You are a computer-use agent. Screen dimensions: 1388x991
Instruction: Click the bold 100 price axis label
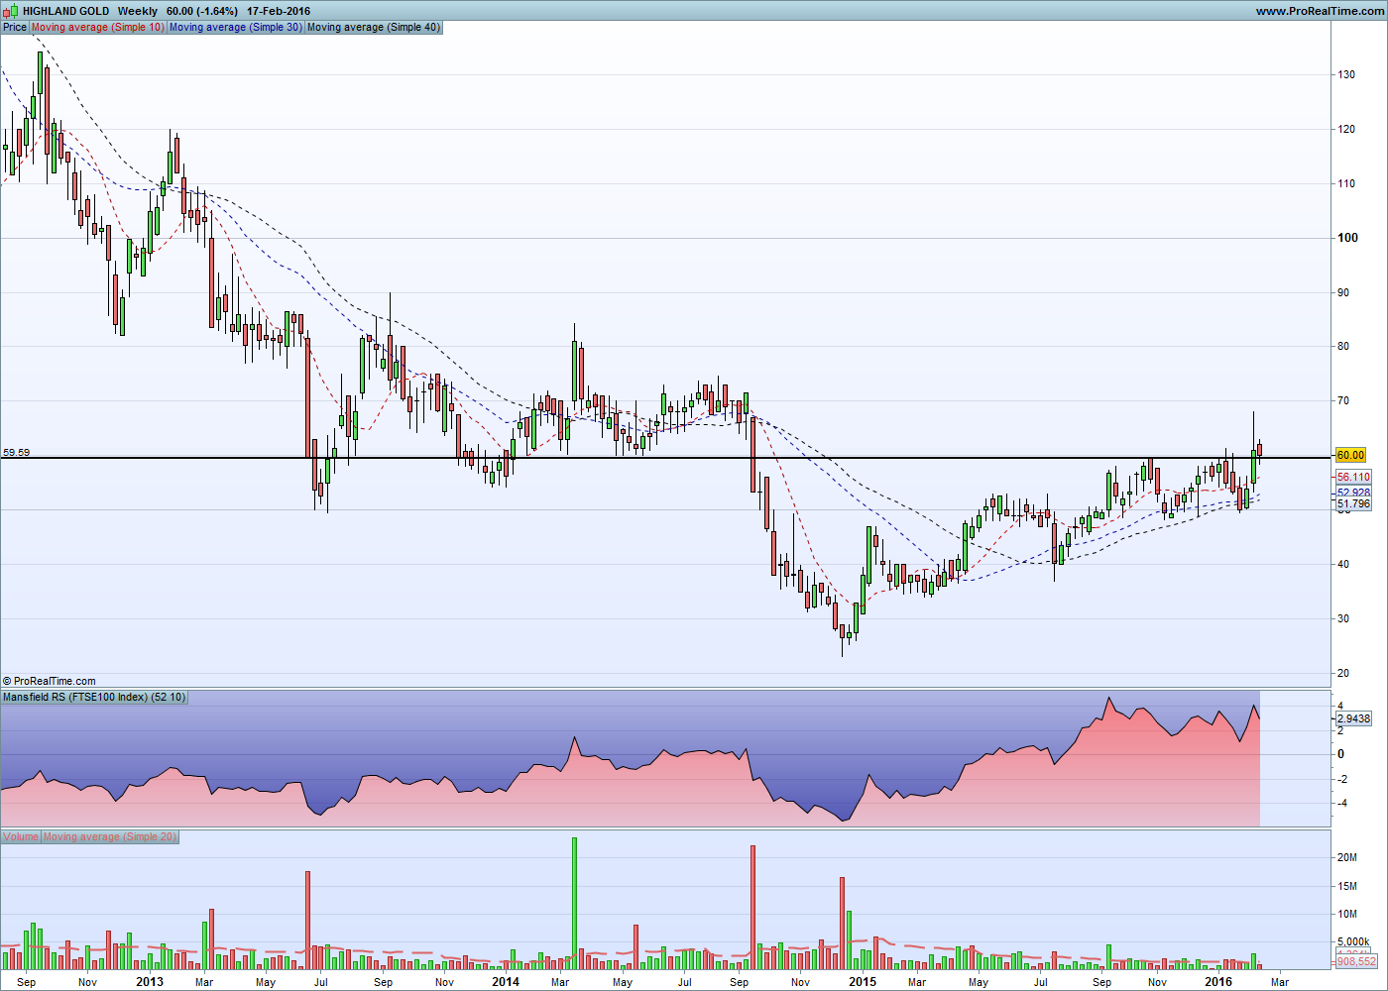(1347, 238)
